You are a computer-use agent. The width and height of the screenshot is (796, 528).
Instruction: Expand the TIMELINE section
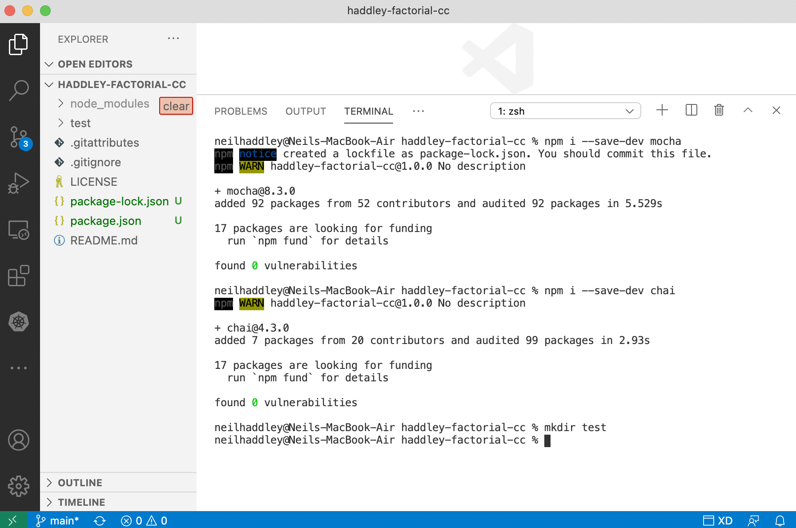pyautogui.click(x=81, y=502)
